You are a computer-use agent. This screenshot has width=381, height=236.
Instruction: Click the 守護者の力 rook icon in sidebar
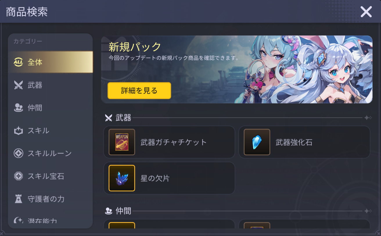pyautogui.click(x=18, y=199)
